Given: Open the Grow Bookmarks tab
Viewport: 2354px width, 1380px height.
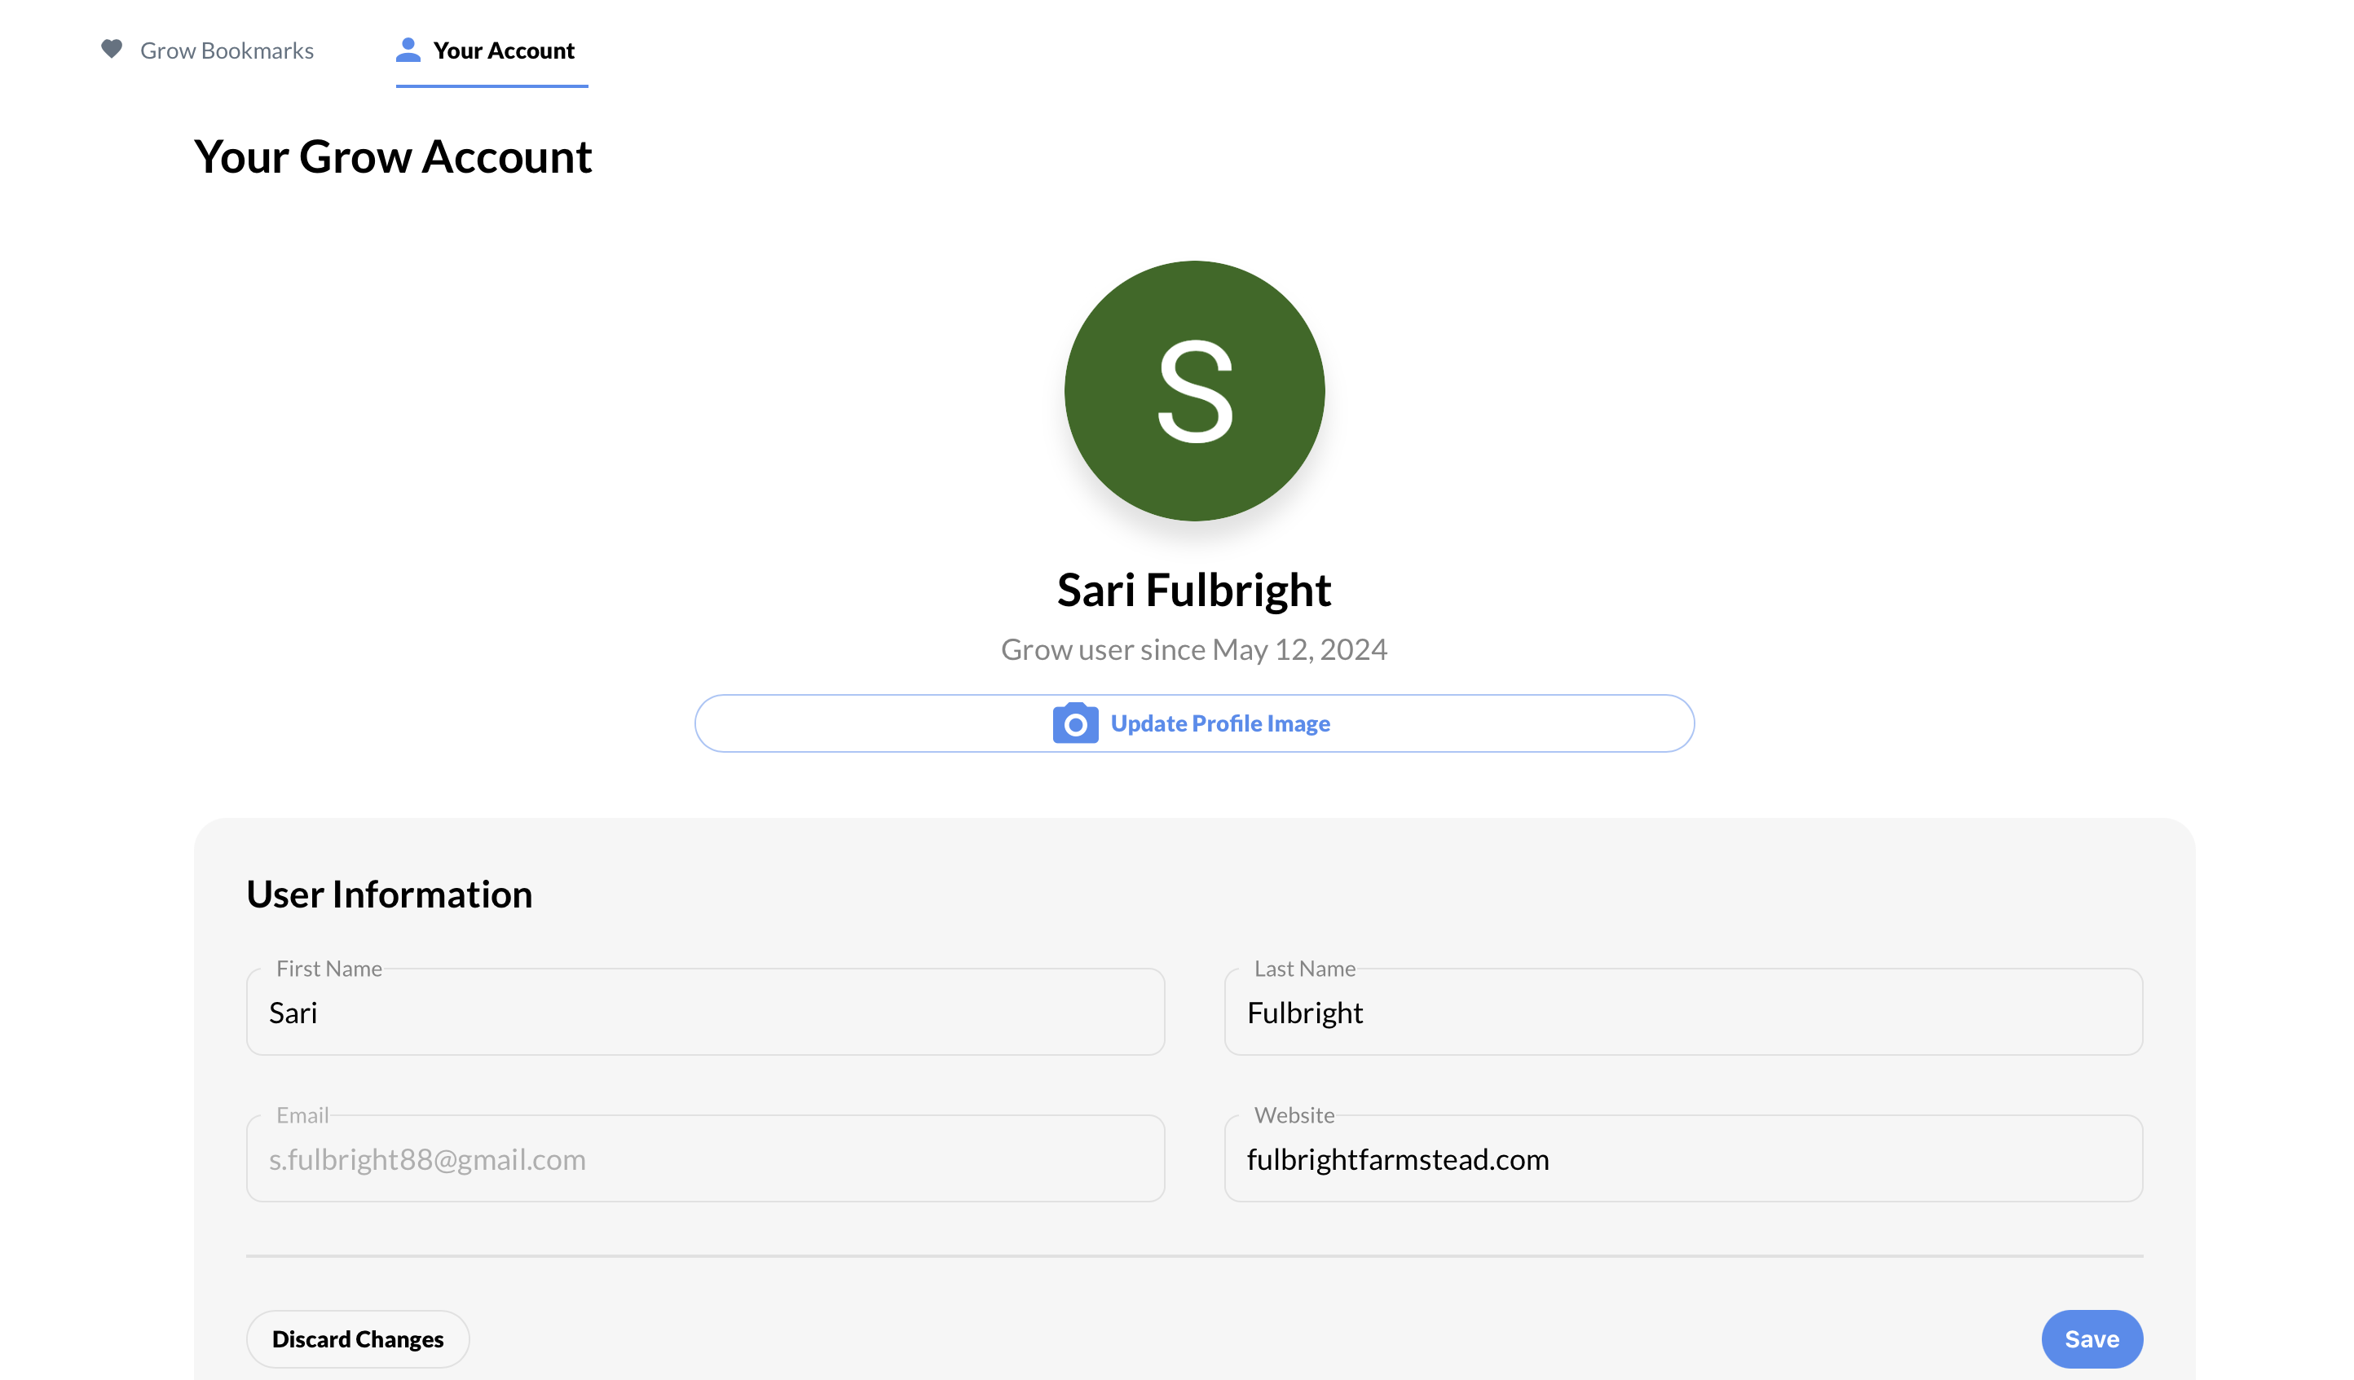Looking at the screenshot, I should (x=226, y=51).
